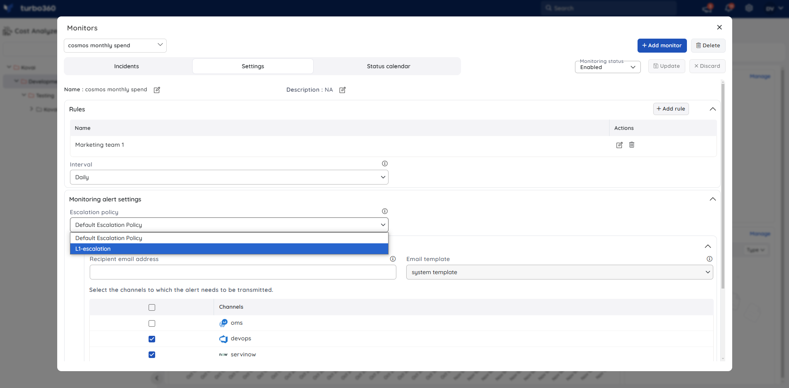Click the Add monitor button
The image size is (789, 388).
[x=662, y=46]
